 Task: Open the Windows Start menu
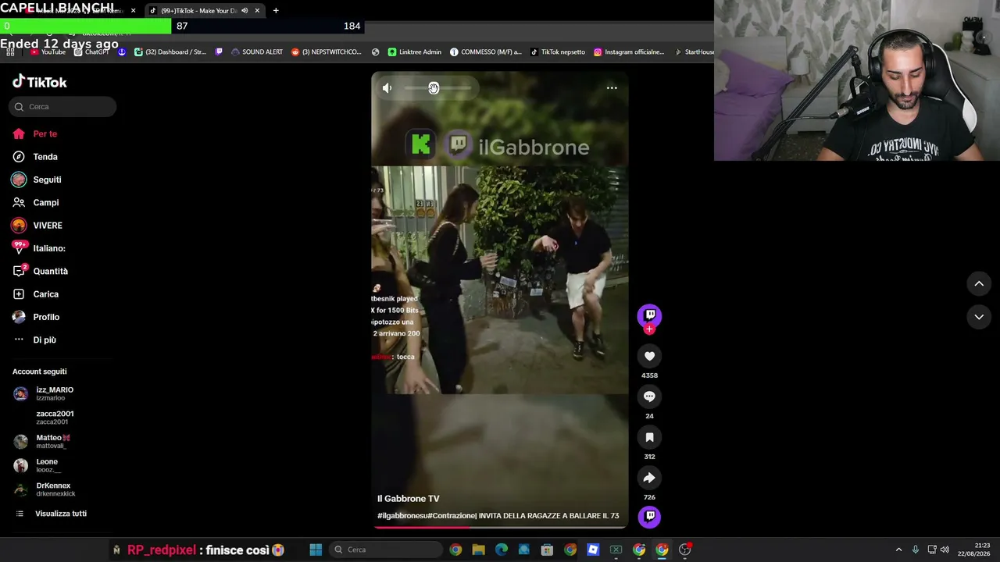[316, 550]
